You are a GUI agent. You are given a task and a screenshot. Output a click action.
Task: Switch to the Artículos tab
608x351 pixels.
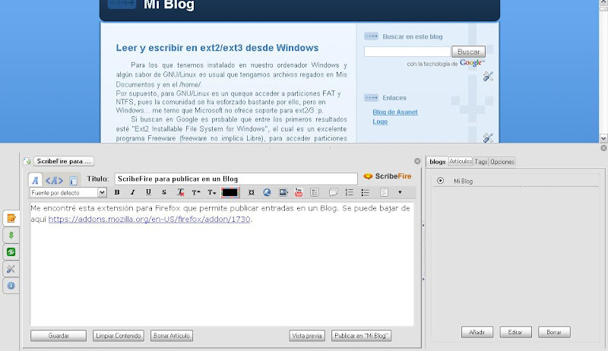(x=461, y=161)
